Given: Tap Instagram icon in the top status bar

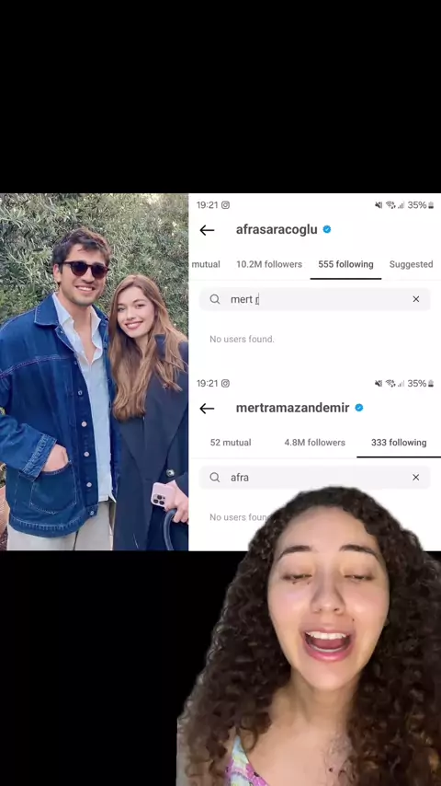Looking at the screenshot, I should [226, 205].
